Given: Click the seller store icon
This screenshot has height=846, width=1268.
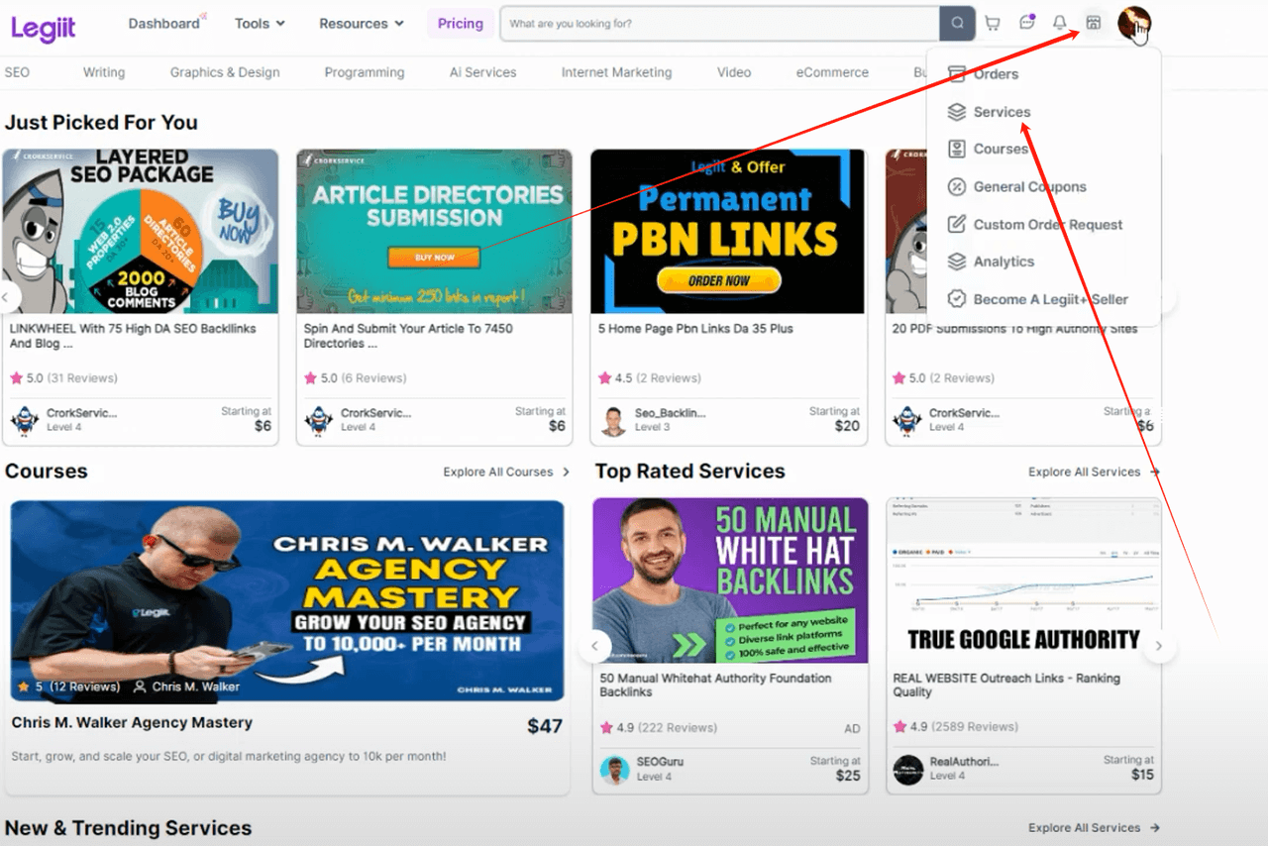Looking at the screenshot, I should 1093,23.
